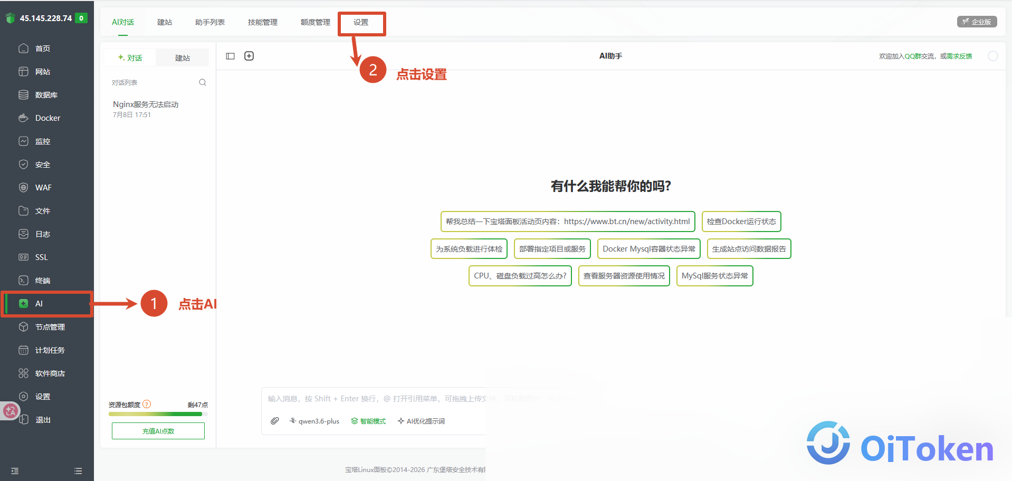Image resolution: width=1012 pixels, height=481 pixels.
Task: Click the 资源包额度 help question icon
Action: [x=147, y=405]
